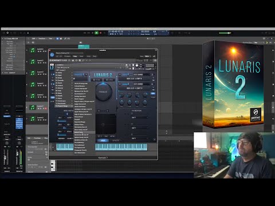Click the XY pad in Lunaris 2

point(105,124)
